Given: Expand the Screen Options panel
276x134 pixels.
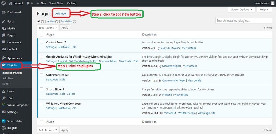Looking at the screenshot, I should [242, 10].
